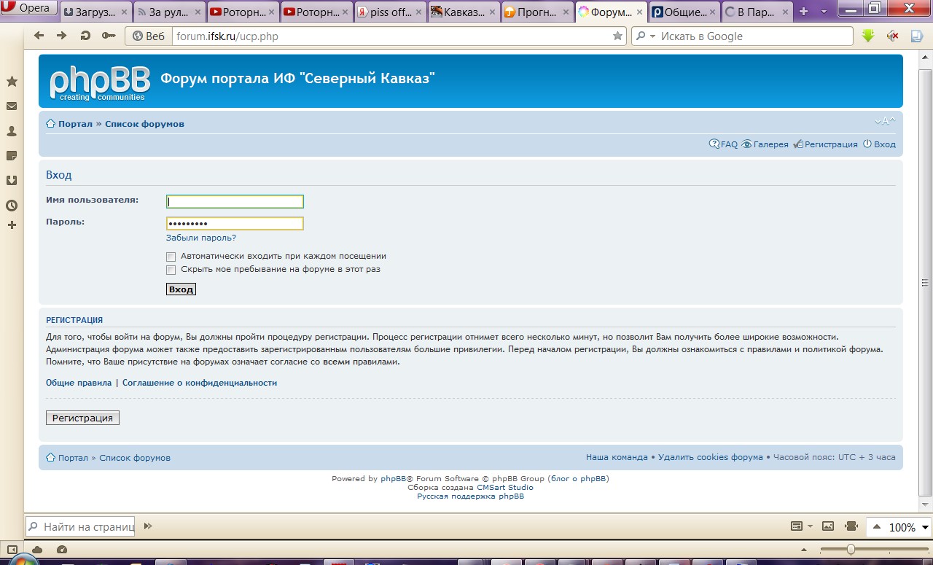
Task: Focus the username input field
Action: click(x=235, y=202)
